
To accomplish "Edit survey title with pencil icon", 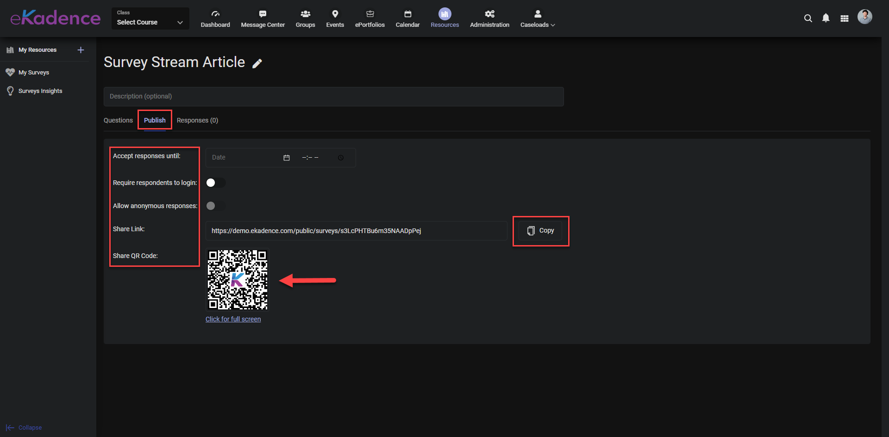I will [x=257, y=63].
